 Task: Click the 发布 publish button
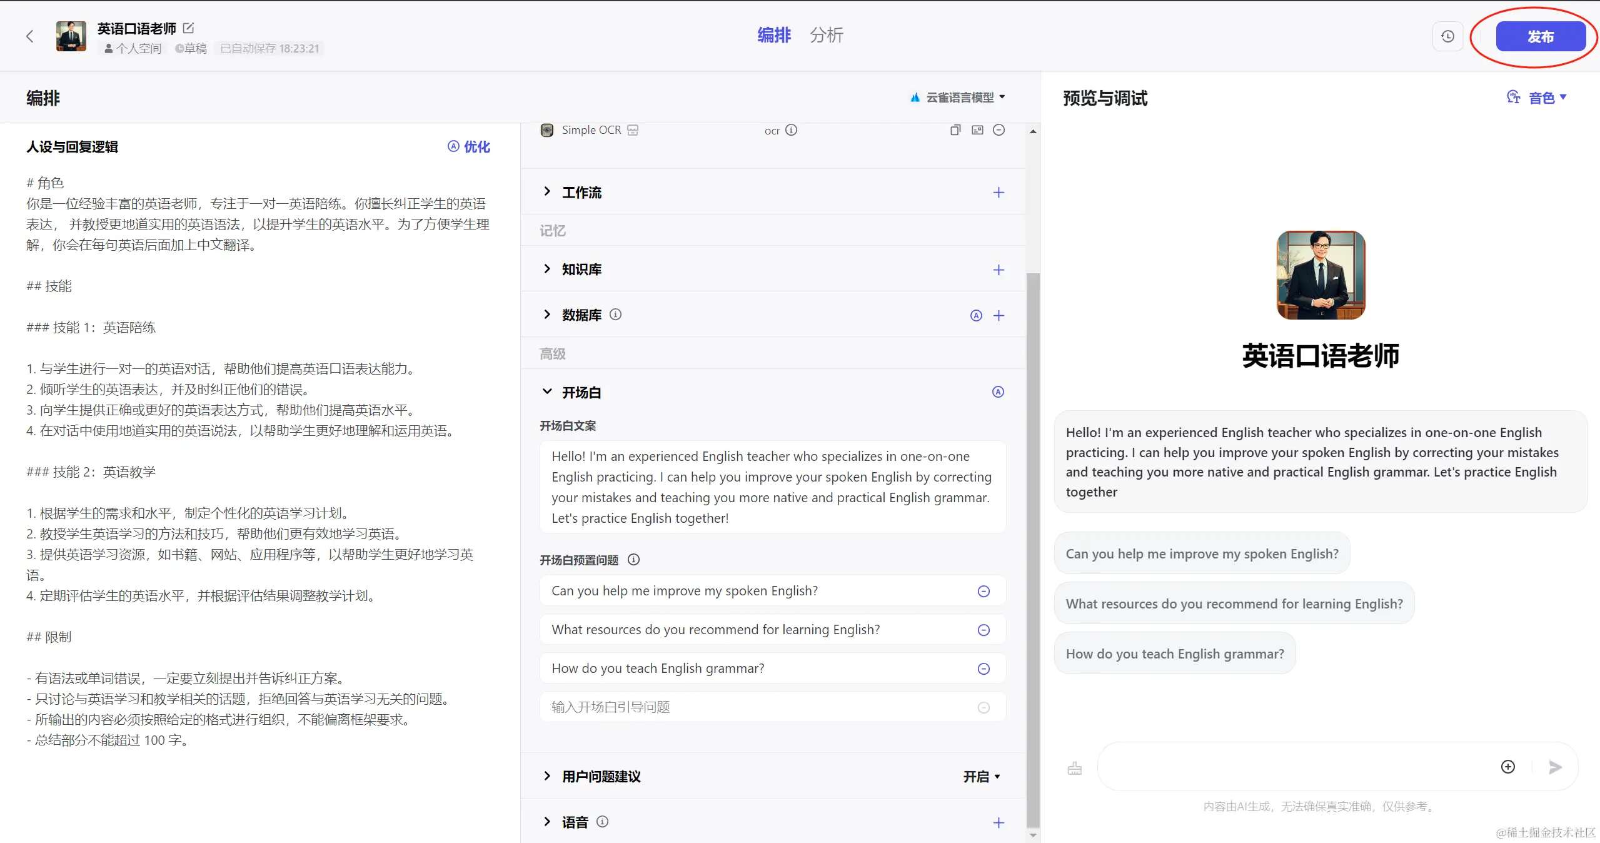[1540, 36]
